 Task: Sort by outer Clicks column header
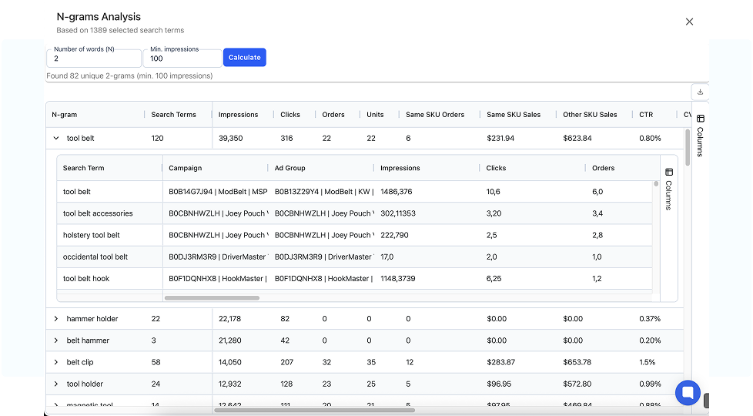(x=290, y=115)
